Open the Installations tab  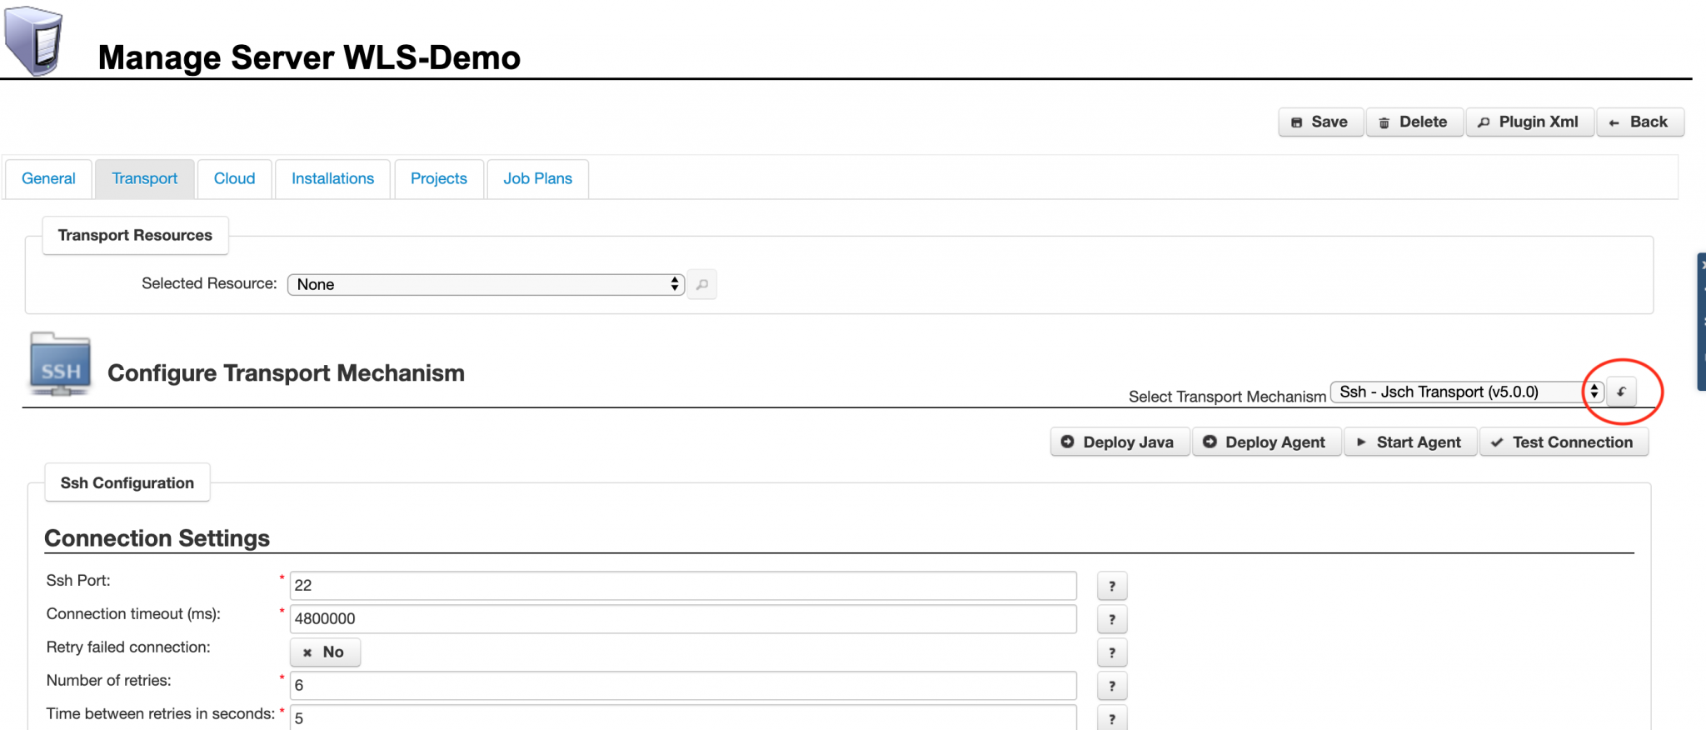pyautogui.click(x=332, y=179)
